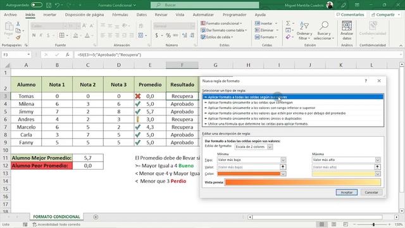The height and width of the screenshot is (228, 405).
Task: Add a new sheet with plus icon
Action: 96,217
